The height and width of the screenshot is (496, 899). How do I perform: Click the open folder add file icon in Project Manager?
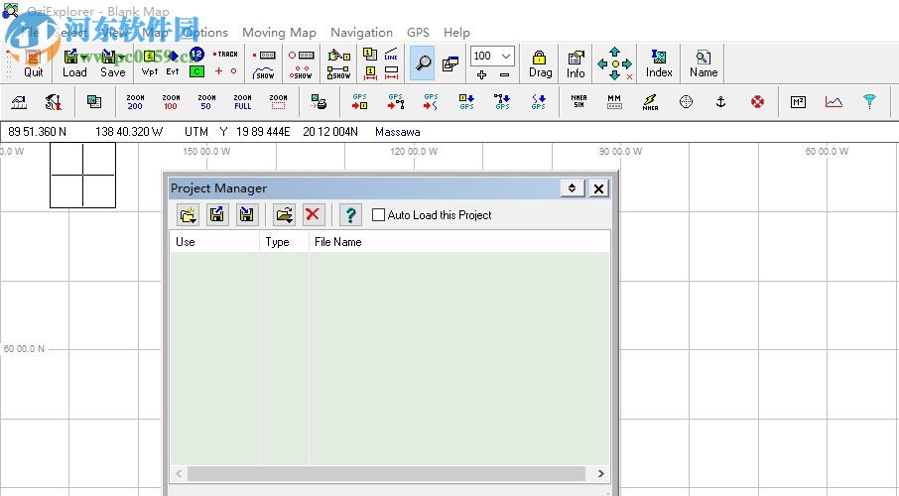point(284,215)
